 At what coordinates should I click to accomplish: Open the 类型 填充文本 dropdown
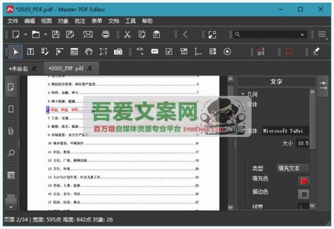click(293, 168)
